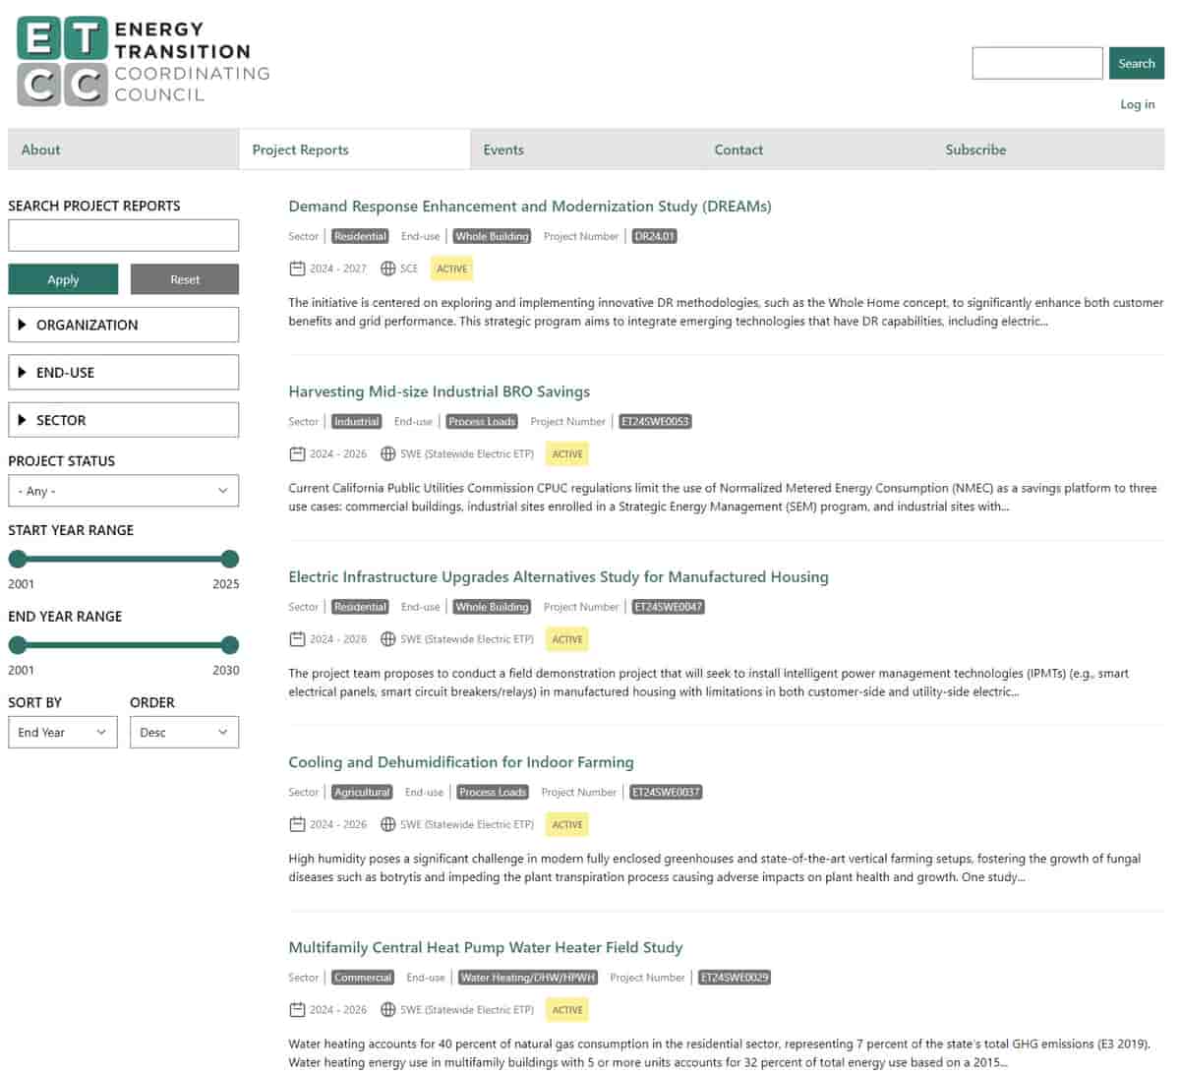Click calendar icon under Harvesting Mid-size Industrial
The width and height of the screenshot is (1180, 1075).
click(297, 453)
